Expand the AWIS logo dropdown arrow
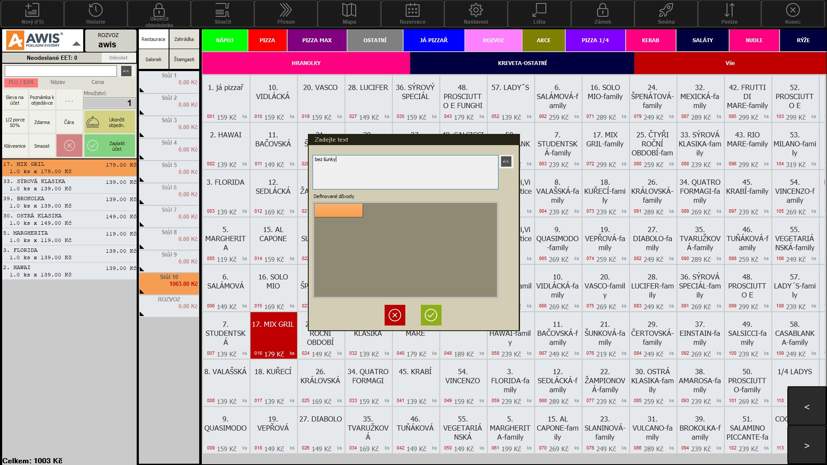Screen dimensions: 827x465 click(76, 43)
